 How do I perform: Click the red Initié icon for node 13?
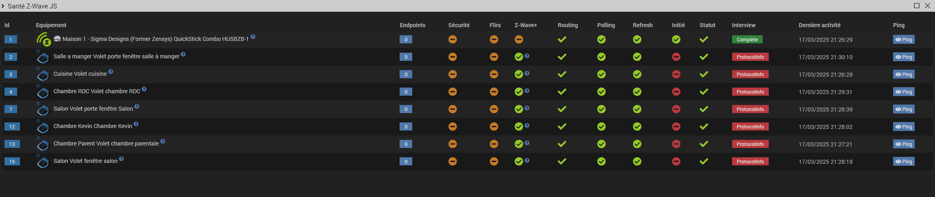click(676, 144)
